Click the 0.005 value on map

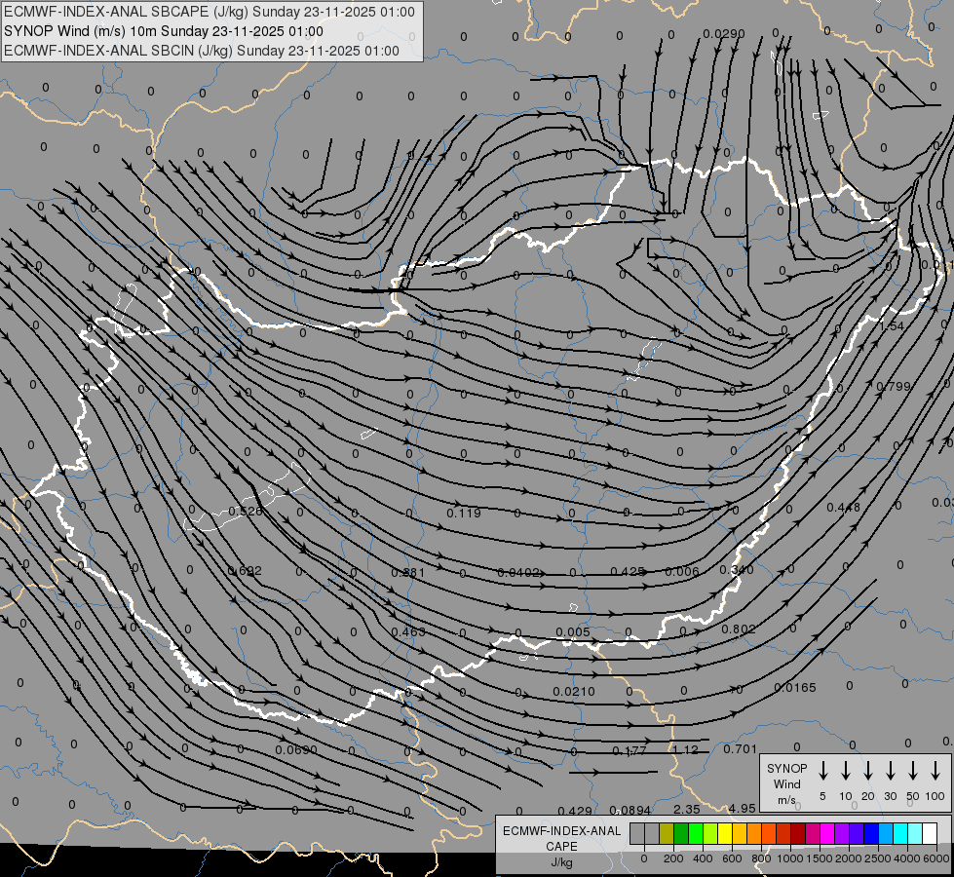(573, 632)
